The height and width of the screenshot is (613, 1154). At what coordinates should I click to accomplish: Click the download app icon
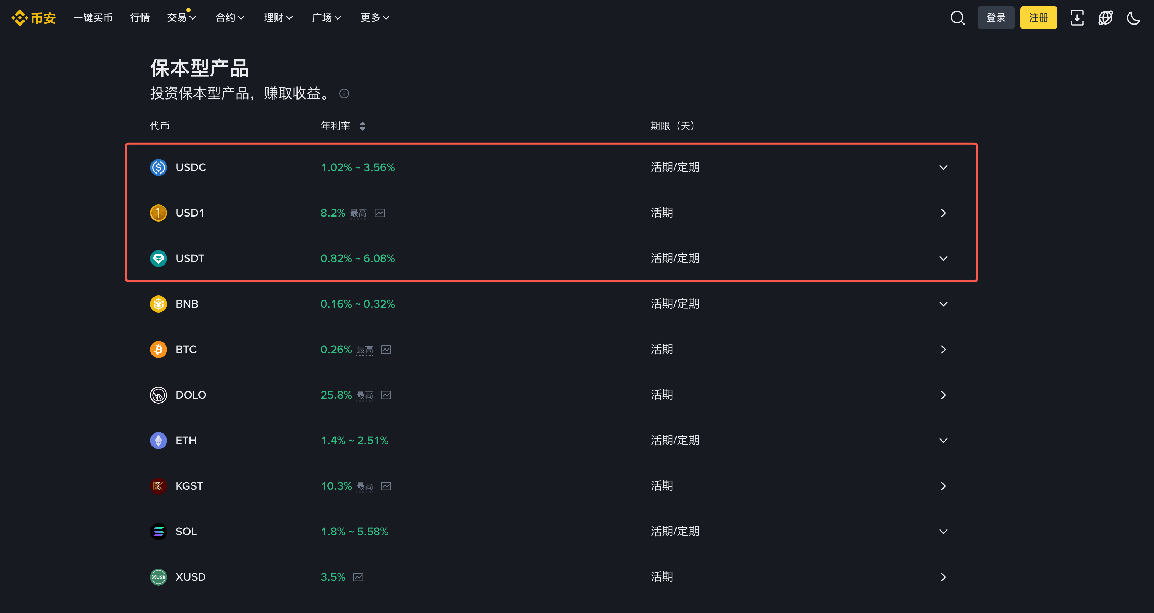coord(1077,17)
